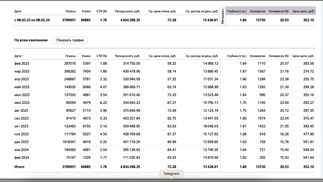Select conversions value 918 for ноя 2023
The width and height of the screenshot is (323, 182).
tap(262, 134)
